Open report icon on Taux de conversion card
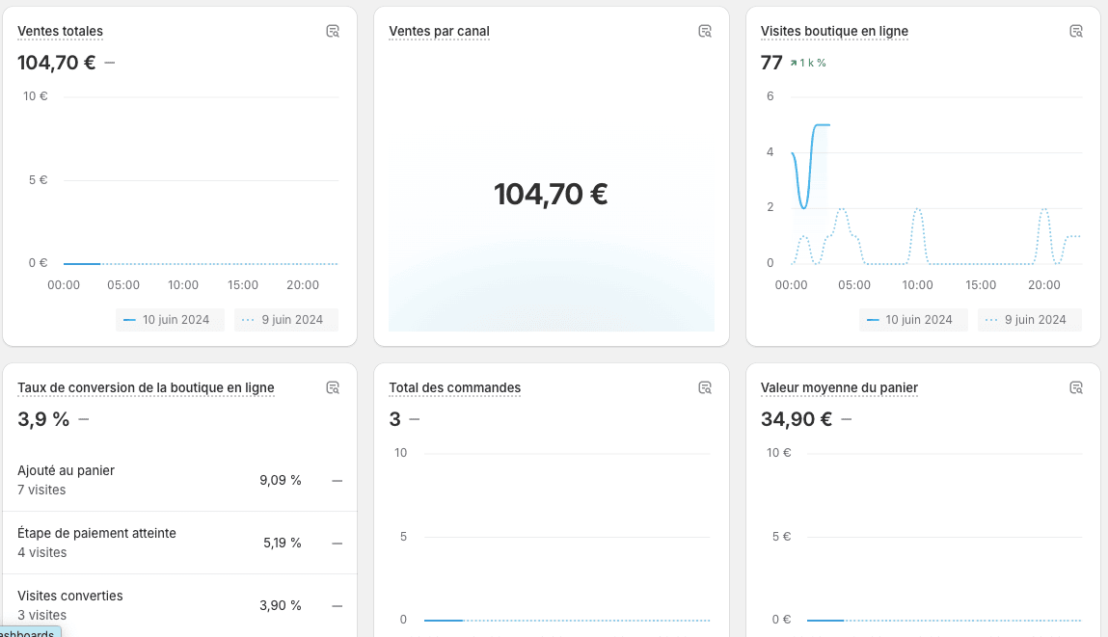Image resolution: width=1108 pixels, height=637 pixels. pos(333,387)
